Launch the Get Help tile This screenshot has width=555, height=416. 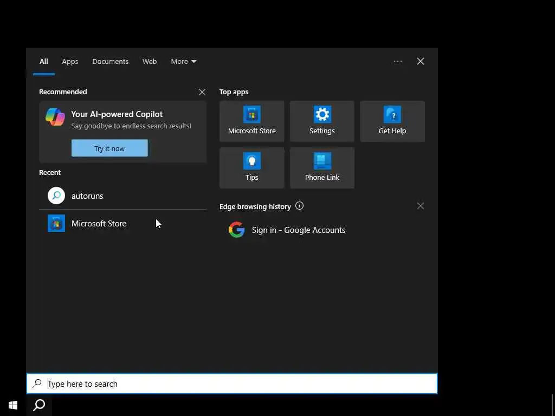point(392,121)
